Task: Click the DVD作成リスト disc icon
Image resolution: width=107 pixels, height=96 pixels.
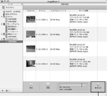Action: [x=4, y=39]
